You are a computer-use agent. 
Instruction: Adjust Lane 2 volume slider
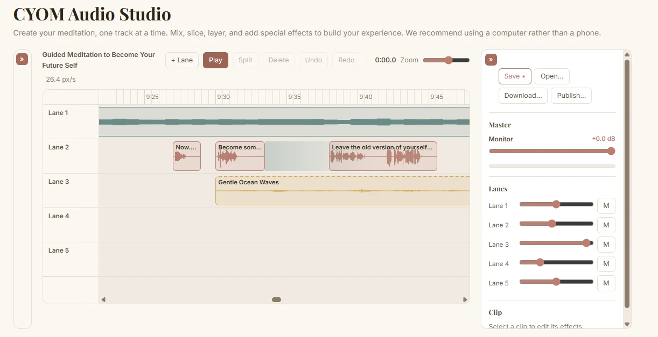(556, 224)
